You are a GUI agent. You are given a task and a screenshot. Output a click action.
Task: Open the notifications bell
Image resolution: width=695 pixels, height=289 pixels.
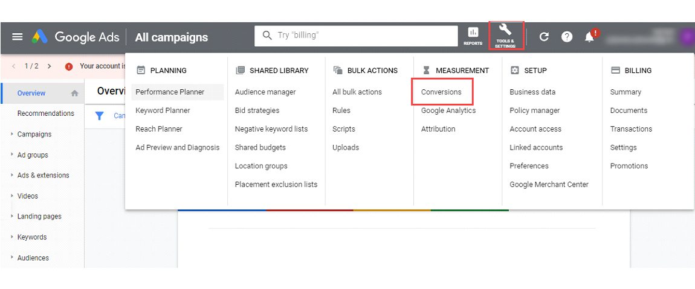pyautogui.click(x=590, y=37)
